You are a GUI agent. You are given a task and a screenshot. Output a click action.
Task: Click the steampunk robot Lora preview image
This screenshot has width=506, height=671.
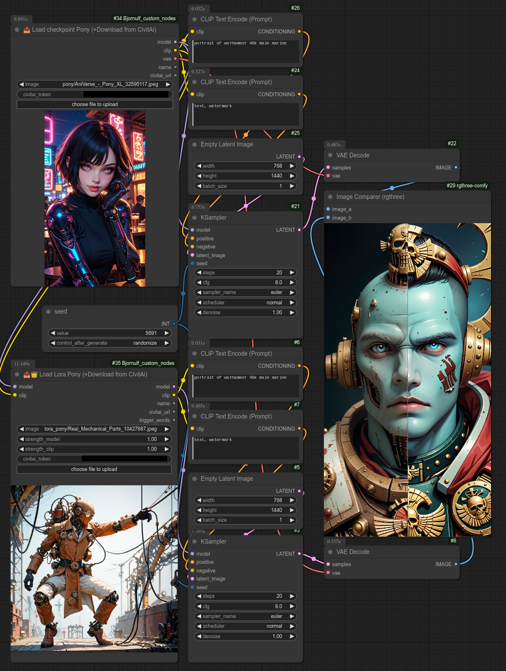click(95, 568)
